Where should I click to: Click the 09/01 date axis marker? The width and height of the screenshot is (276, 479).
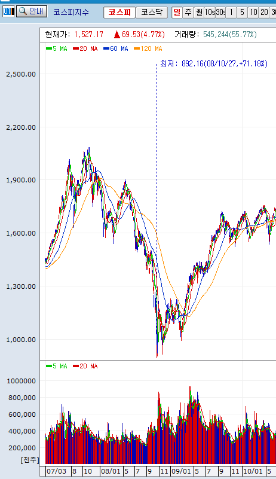click(181, 471)
